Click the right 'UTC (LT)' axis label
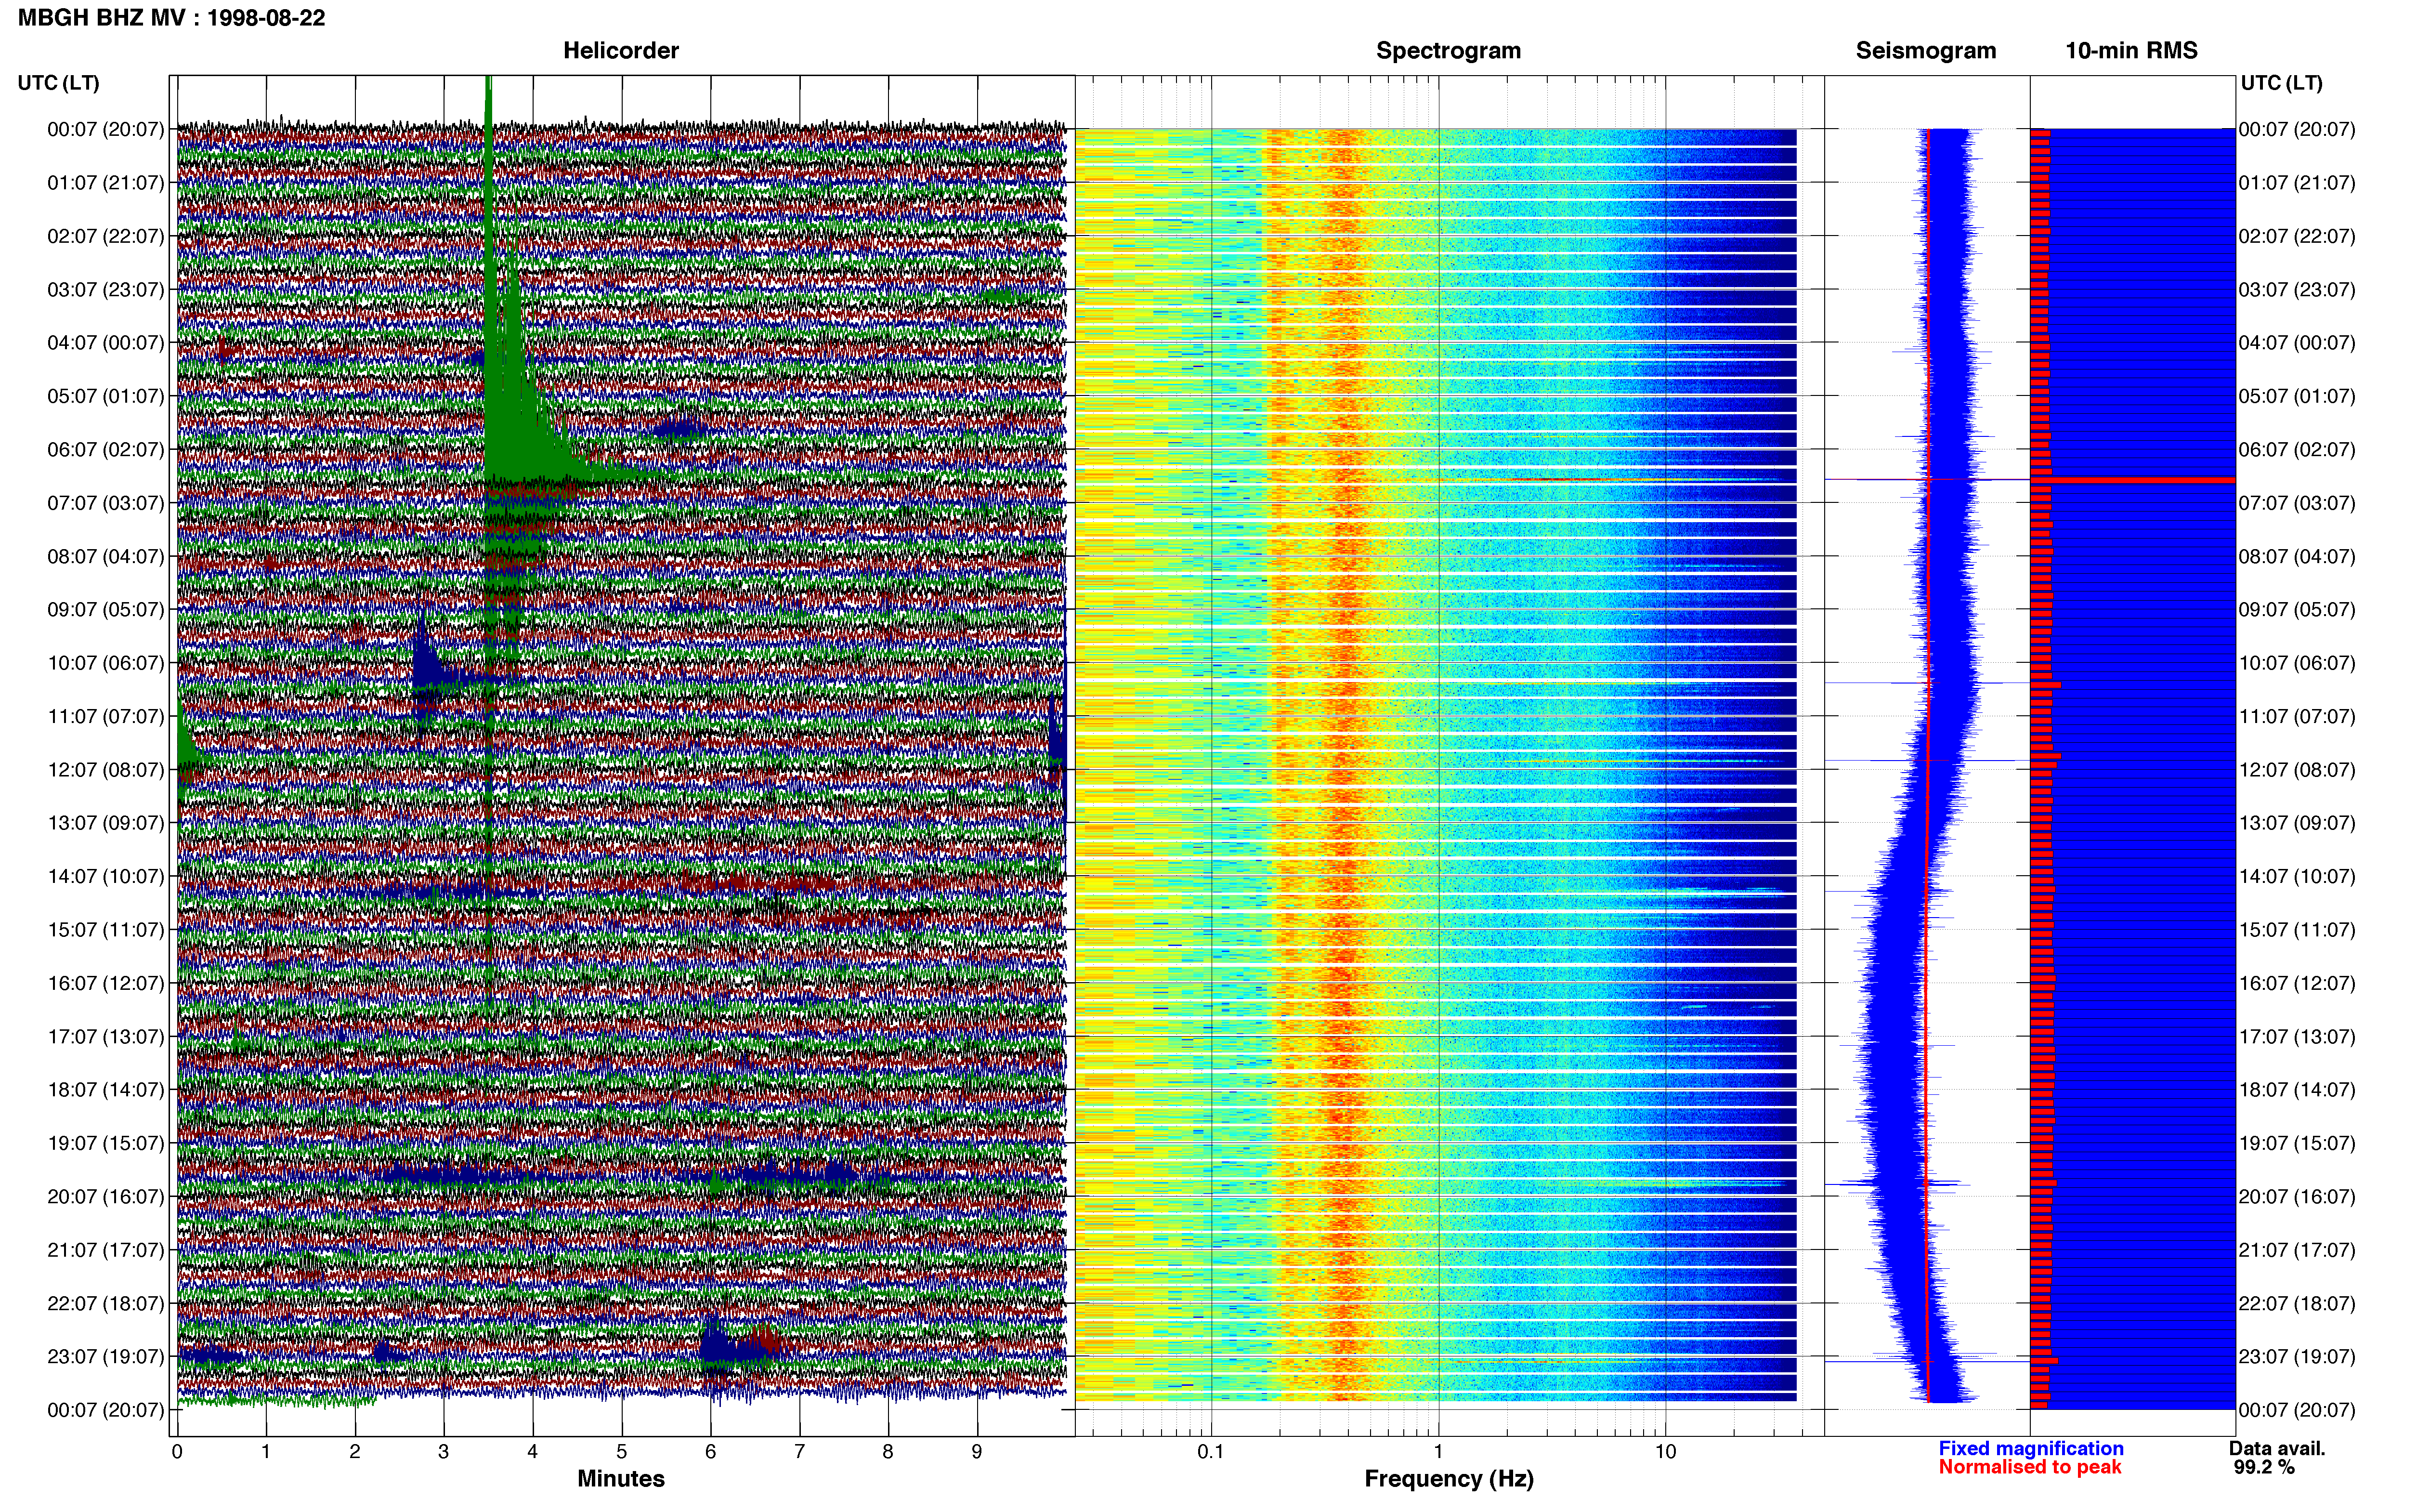2417x1512 pixels. [x=2281, y=83]
